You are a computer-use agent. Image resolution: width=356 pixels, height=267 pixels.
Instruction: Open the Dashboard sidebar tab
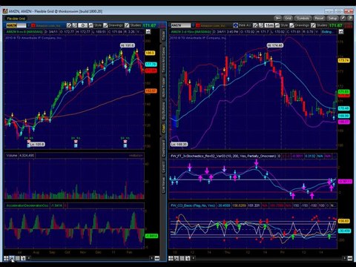163,148
